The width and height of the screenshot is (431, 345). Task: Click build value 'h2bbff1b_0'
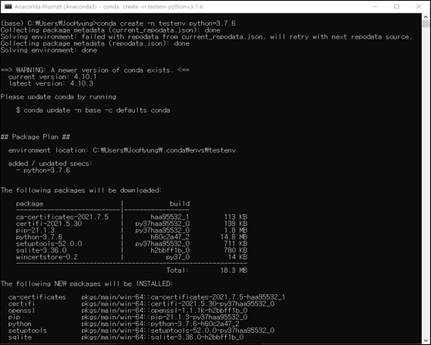click(170, 250)
